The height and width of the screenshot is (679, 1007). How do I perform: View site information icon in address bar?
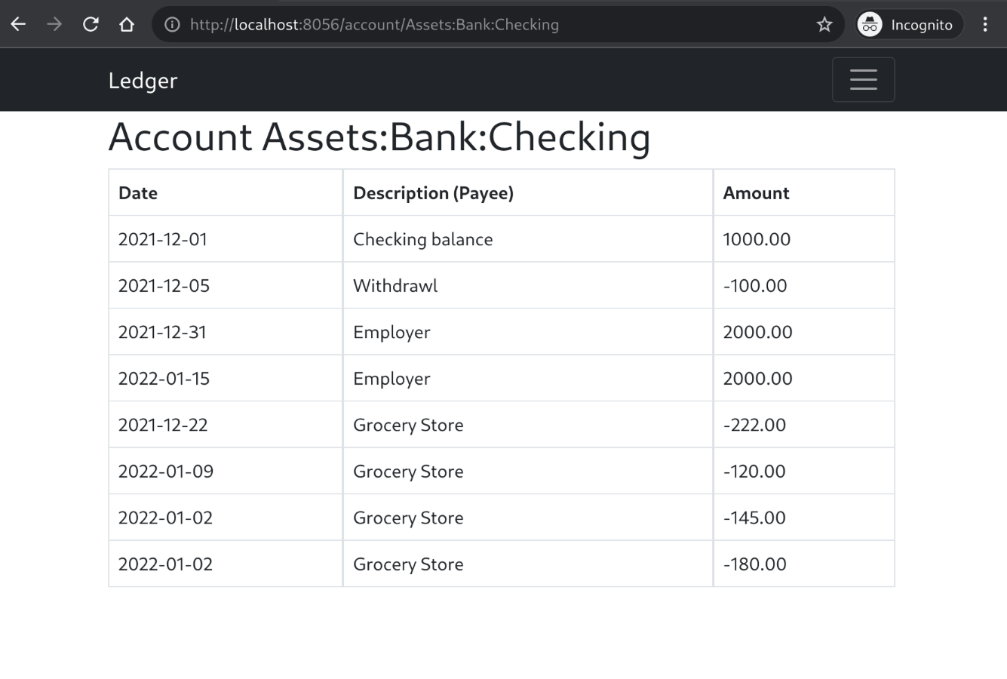click(x=172, y=25)
